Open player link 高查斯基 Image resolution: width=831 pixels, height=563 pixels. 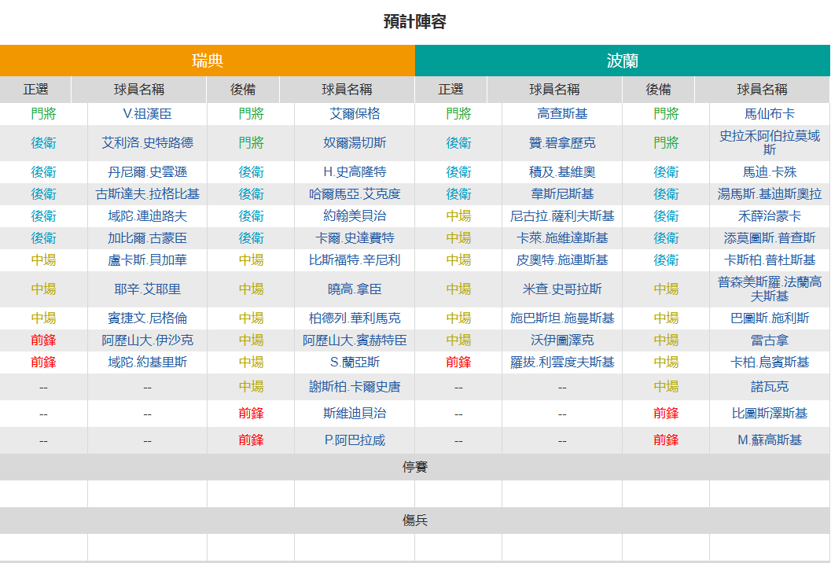click(x=562, y=114)
